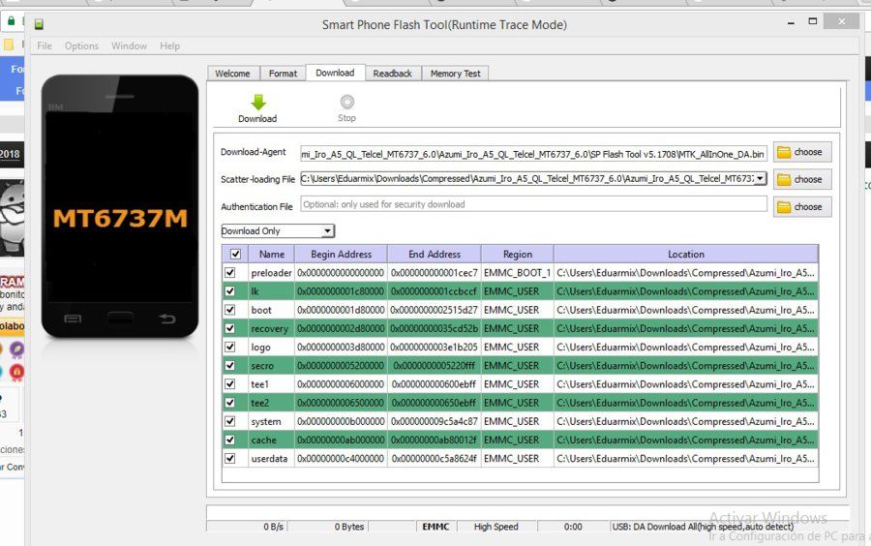Uncheck the secro partition checkbox
The image size is (871, 546).
(230, 366)
